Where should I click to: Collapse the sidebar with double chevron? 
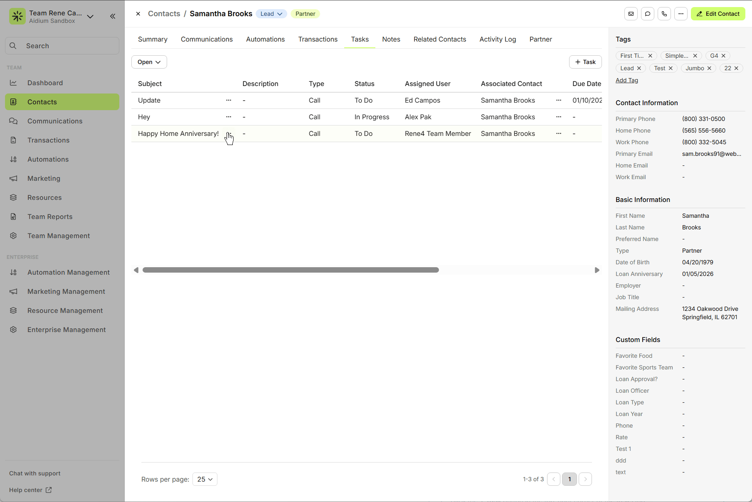[112, 16]
